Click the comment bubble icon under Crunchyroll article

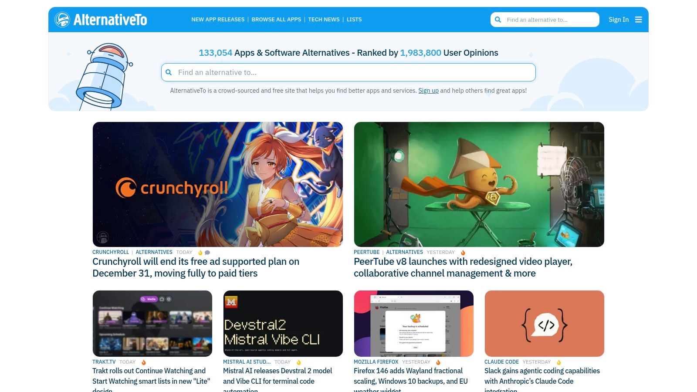coord(207,253)
